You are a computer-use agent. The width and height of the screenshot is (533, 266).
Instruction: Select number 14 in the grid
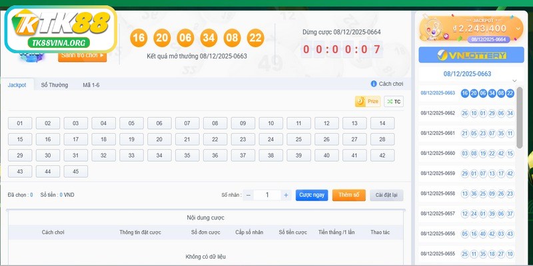(x=382, y=123)
